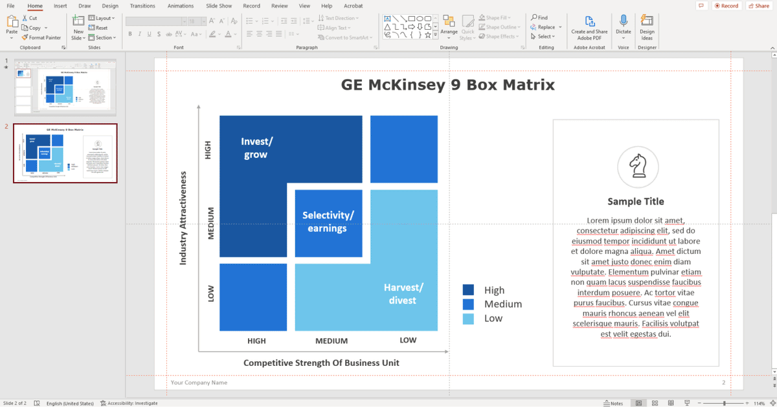Align paragraph text to the left
The height and width of the screenshot is (408, 777).
tap(250, 34)
